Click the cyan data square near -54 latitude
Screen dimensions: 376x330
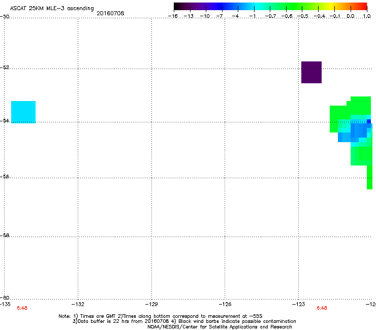click(x=23, y=112)
